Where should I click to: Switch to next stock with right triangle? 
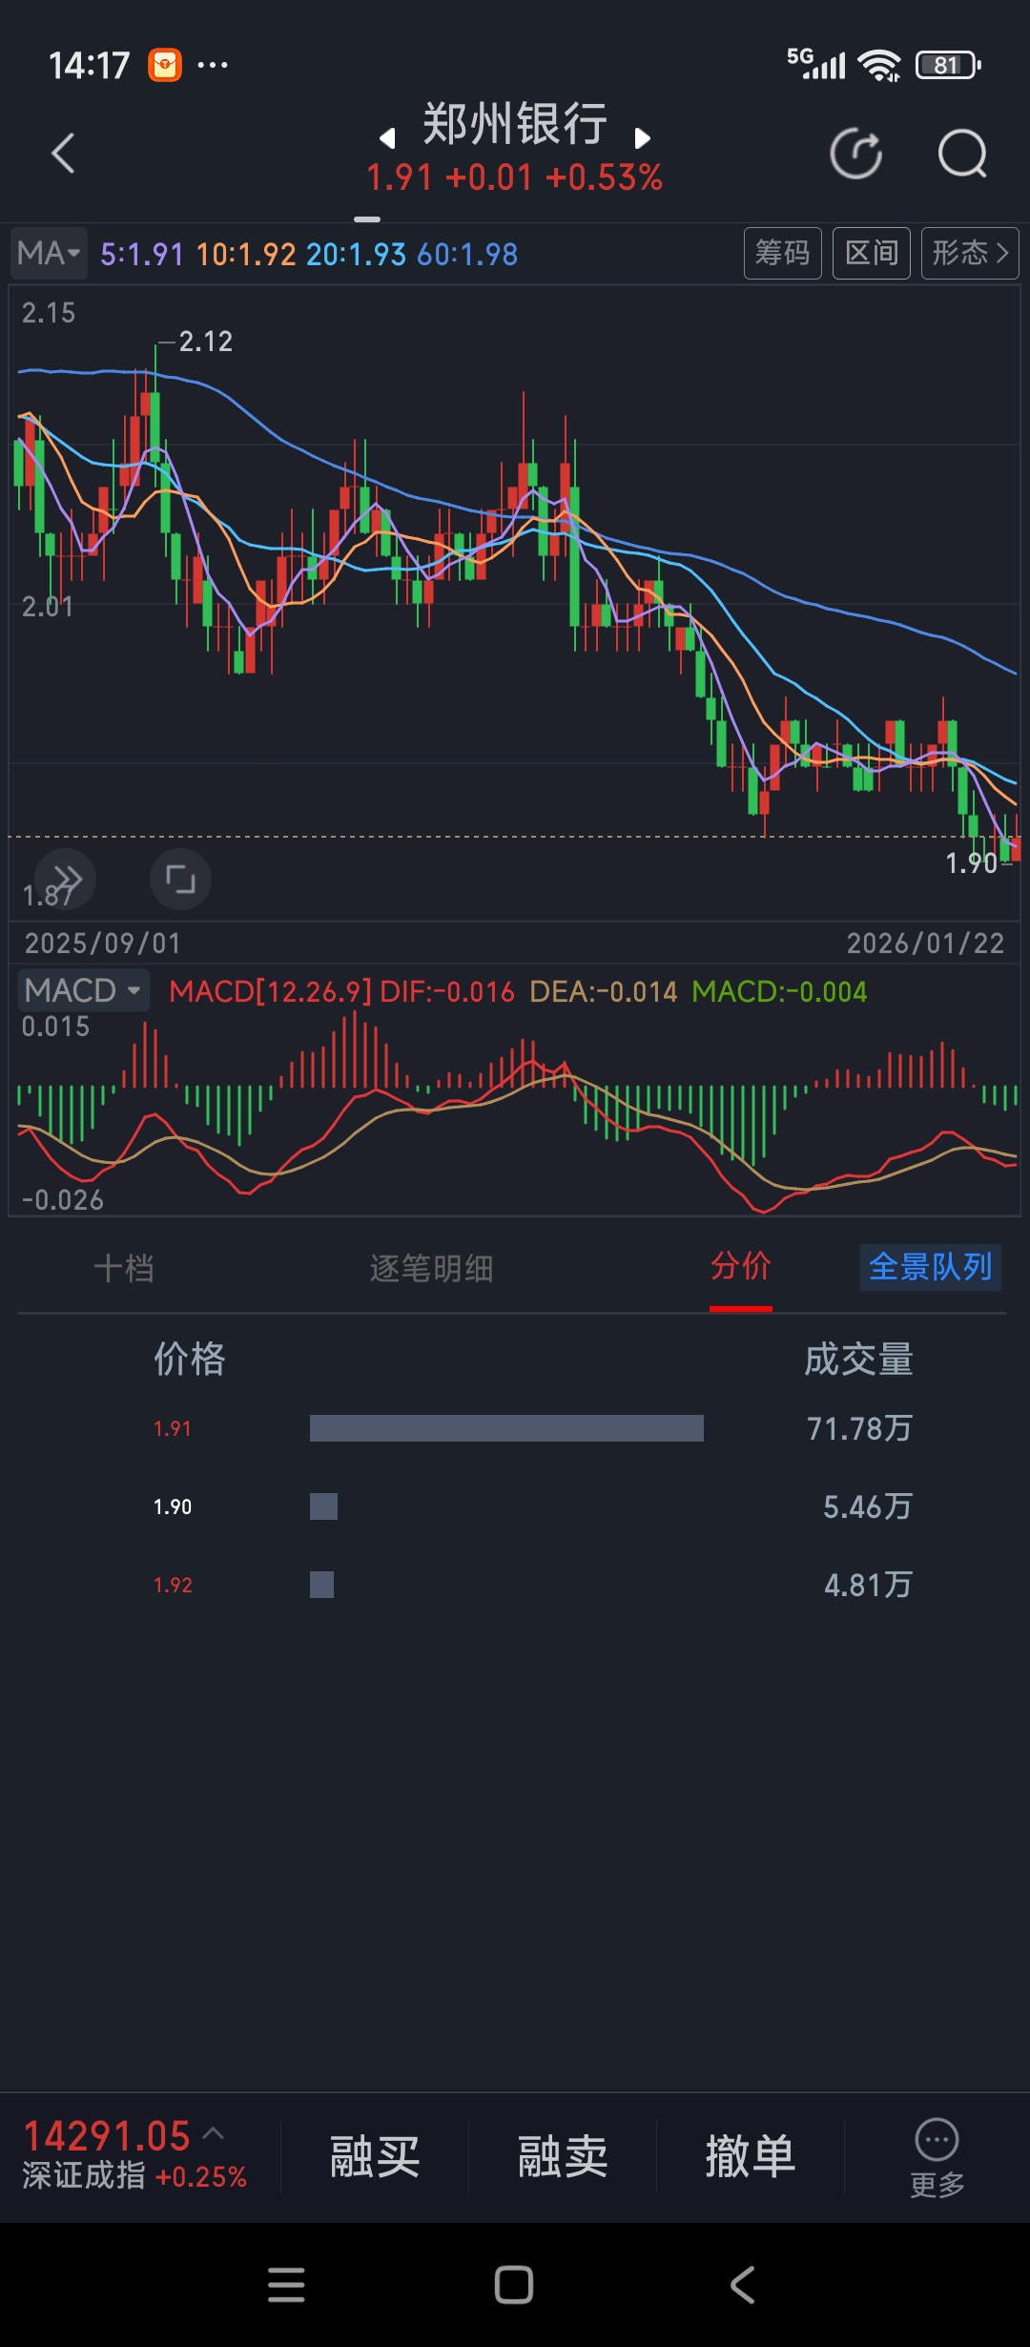pyautogui.click(x=643, y=138)
